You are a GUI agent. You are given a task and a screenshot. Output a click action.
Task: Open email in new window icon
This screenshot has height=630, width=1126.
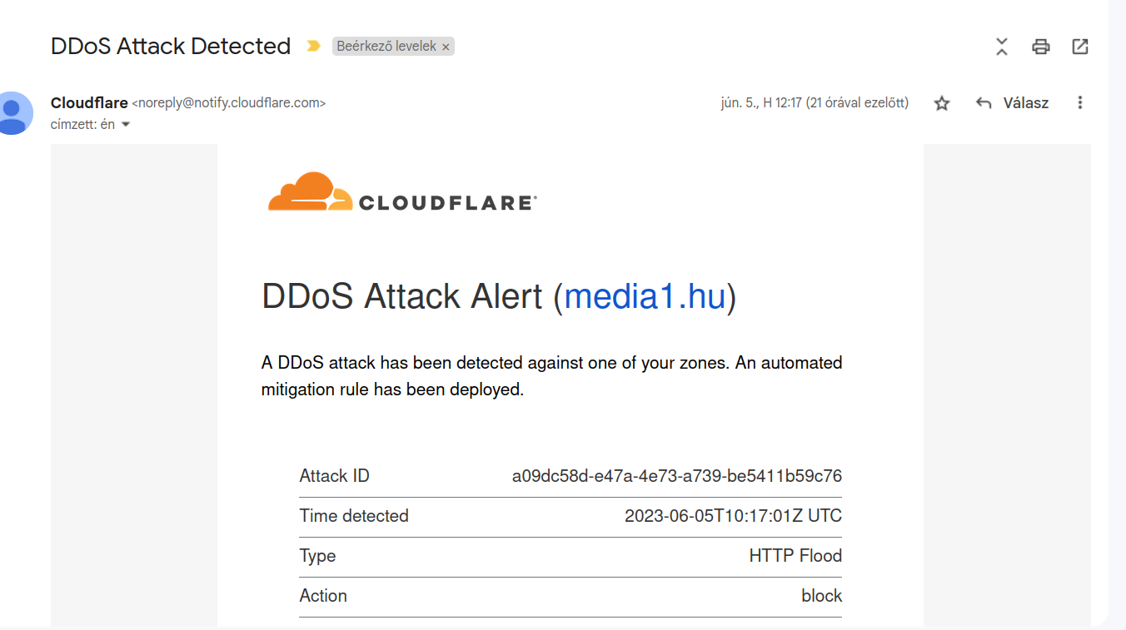tap(1080, 47)
